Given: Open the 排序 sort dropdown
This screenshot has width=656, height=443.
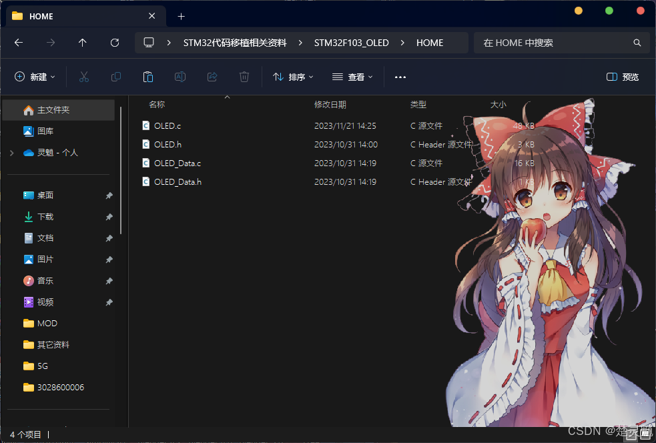Looking at the screenshot, I should coord(293,77).
